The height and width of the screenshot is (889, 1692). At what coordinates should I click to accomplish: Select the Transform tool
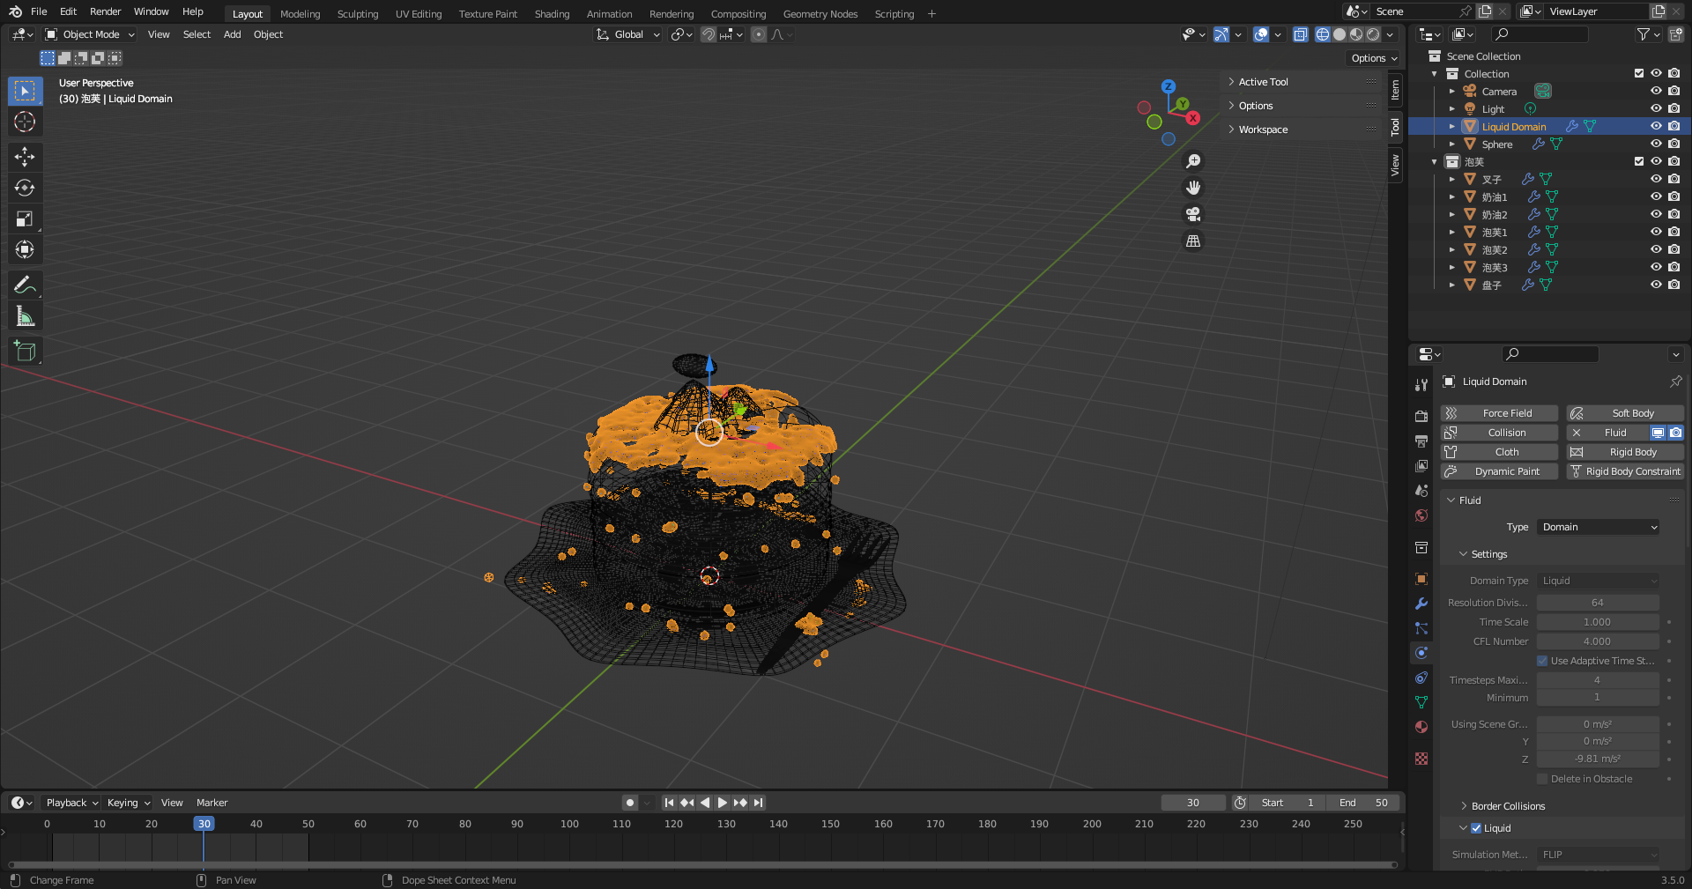point(25,249)
